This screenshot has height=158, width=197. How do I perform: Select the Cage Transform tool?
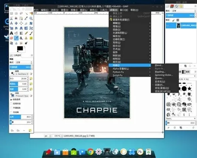[31, 28]
